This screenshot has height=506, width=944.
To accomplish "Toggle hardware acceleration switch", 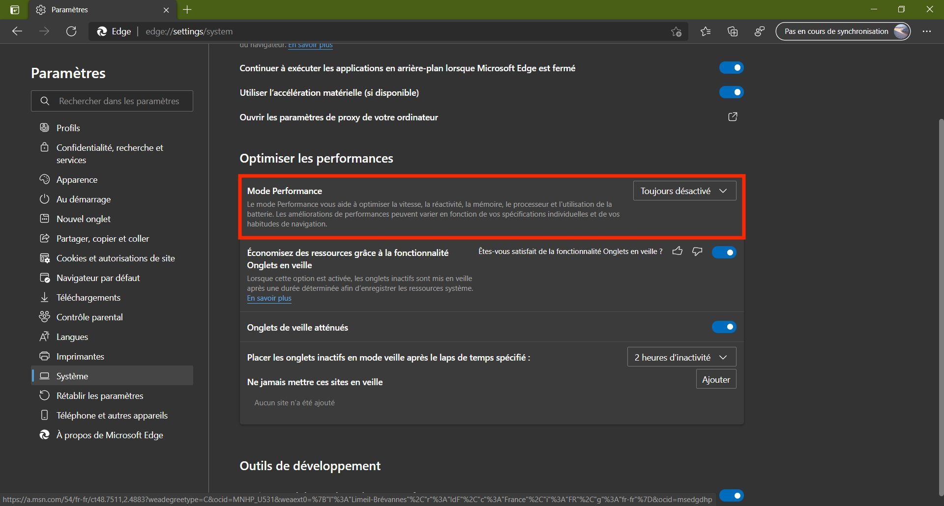I will (x=731, y=92).
